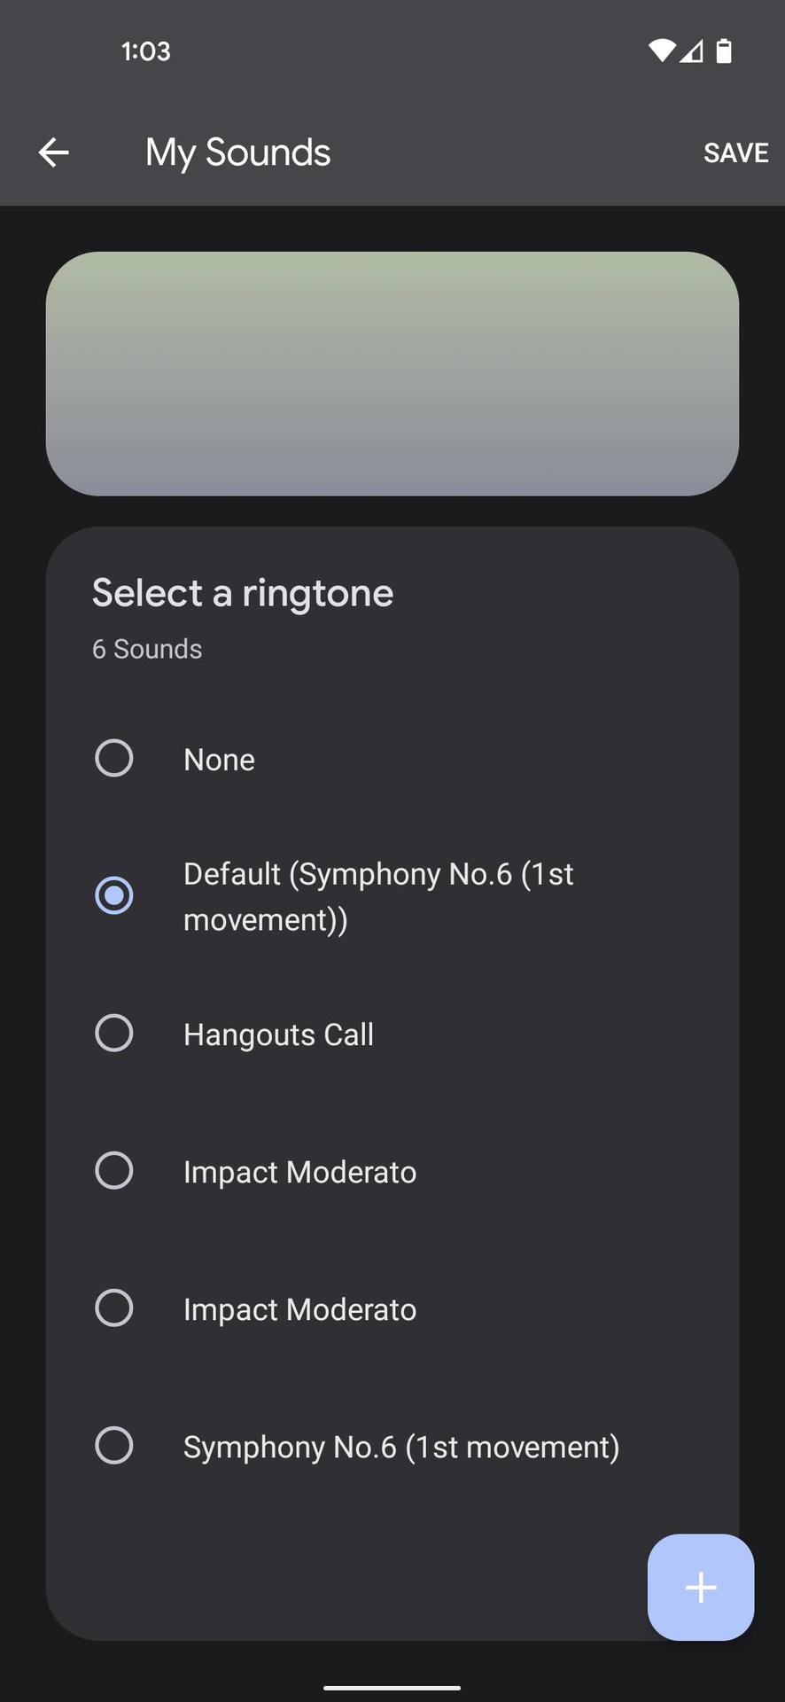Tap the Select a ringtone heading
Screen dimensions: 785x1702
click(x=243, y=593)
